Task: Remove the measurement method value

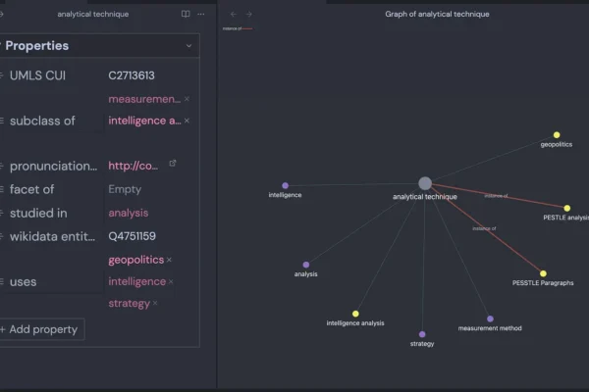Action: click(x=187, y=99)
